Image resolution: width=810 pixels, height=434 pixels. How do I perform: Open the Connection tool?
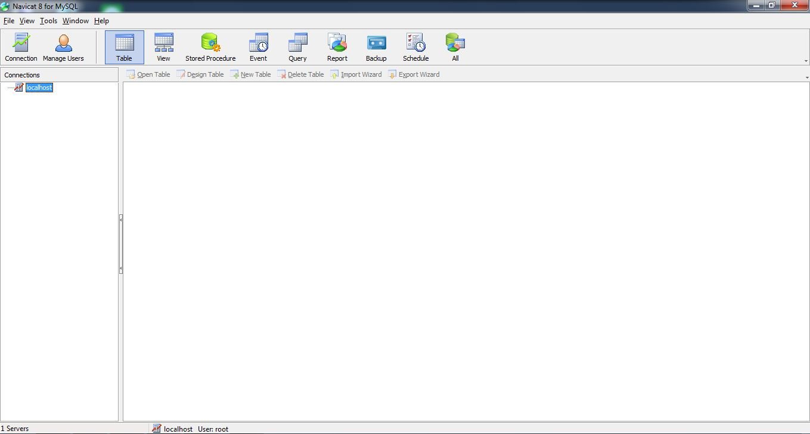[21, 48]
